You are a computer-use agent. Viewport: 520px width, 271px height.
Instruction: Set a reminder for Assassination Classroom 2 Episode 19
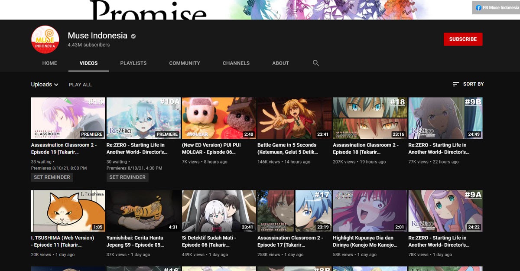(52, 177)
